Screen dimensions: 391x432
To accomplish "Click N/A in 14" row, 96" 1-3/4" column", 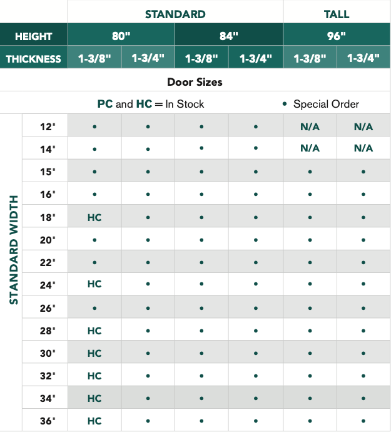I will pos(363,148).
